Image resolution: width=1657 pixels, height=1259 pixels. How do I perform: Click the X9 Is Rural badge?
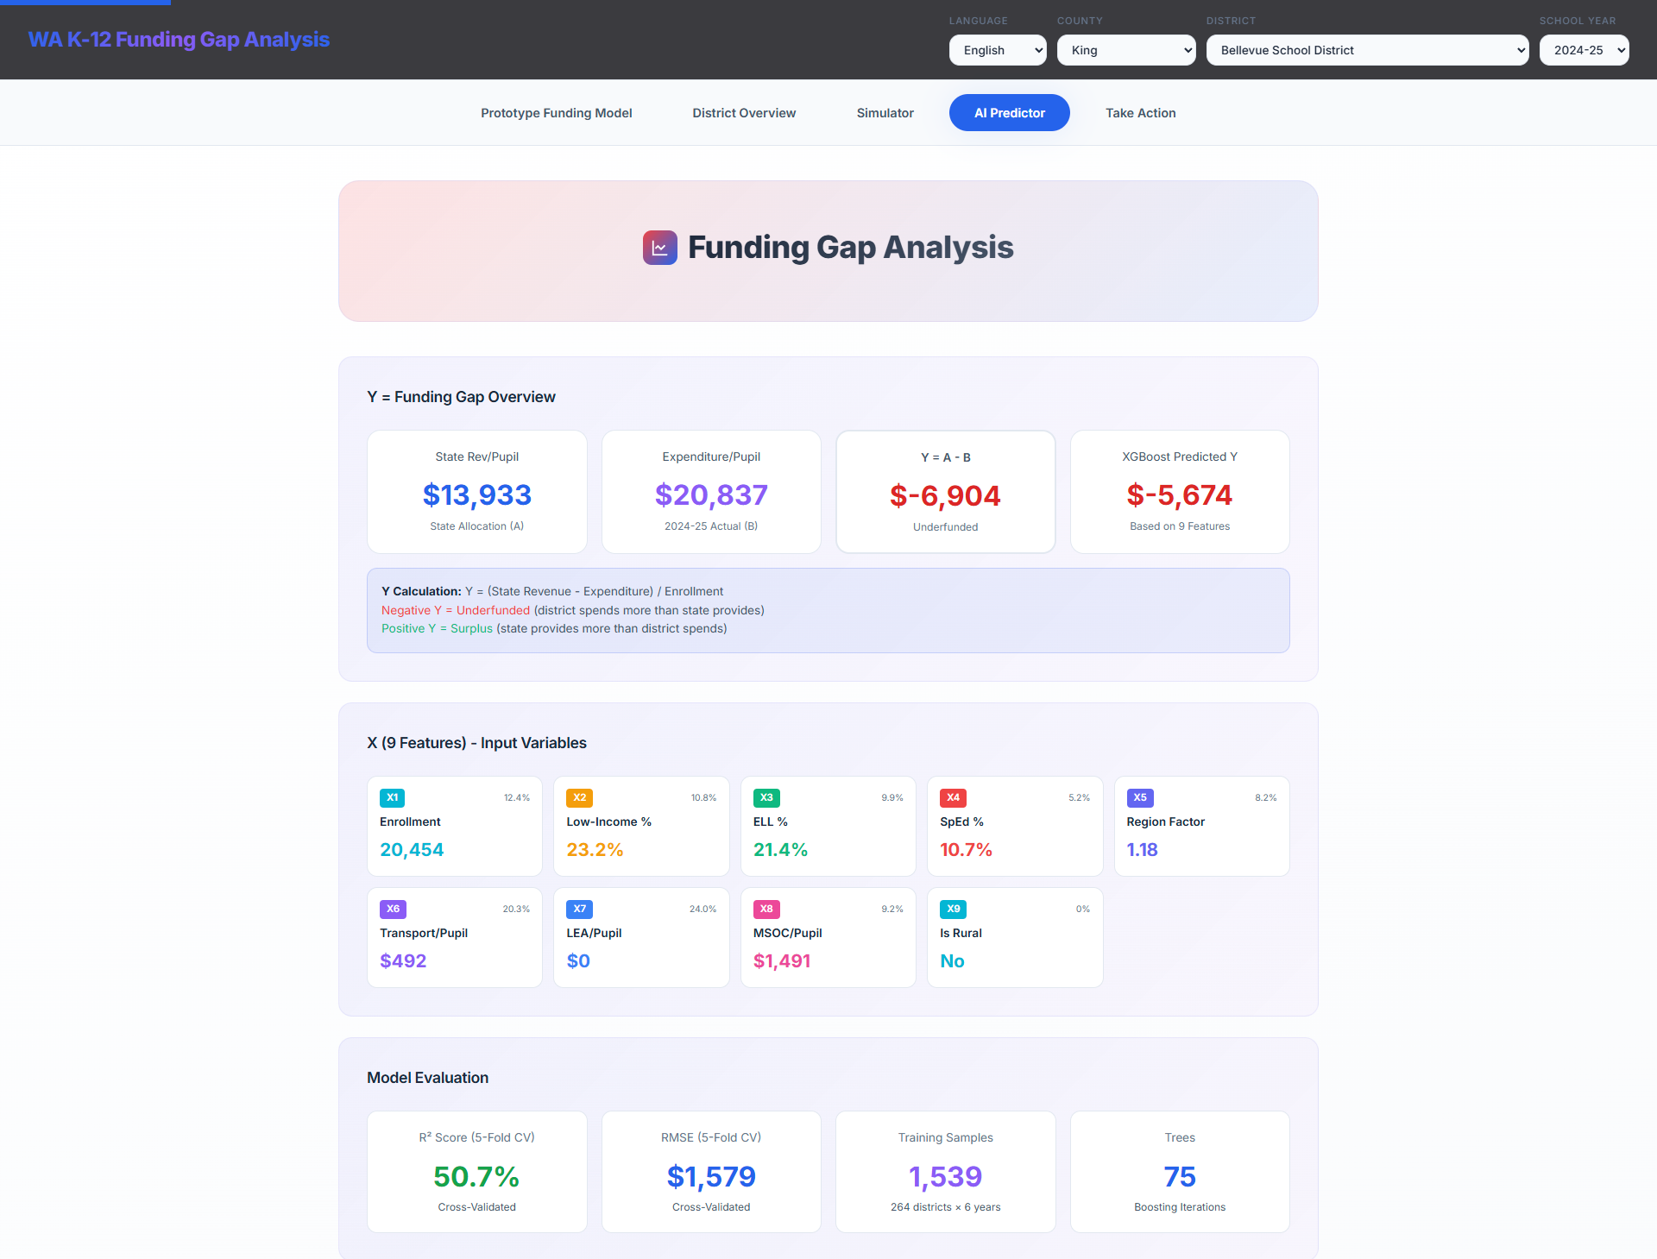pyautogui.click(x=953, y=909)
